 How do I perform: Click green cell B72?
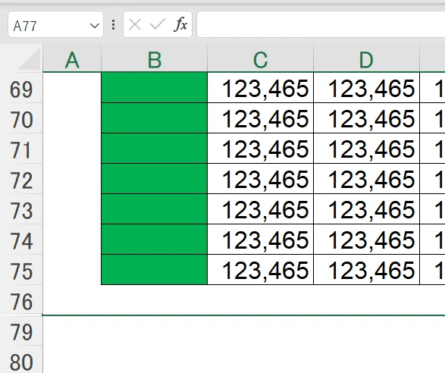click(x=155, y=179)
